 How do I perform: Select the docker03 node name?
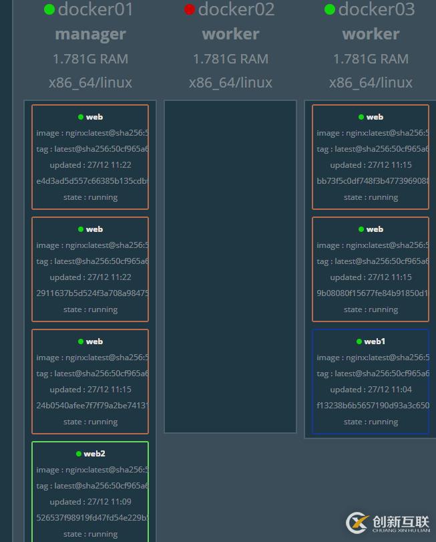377,9
